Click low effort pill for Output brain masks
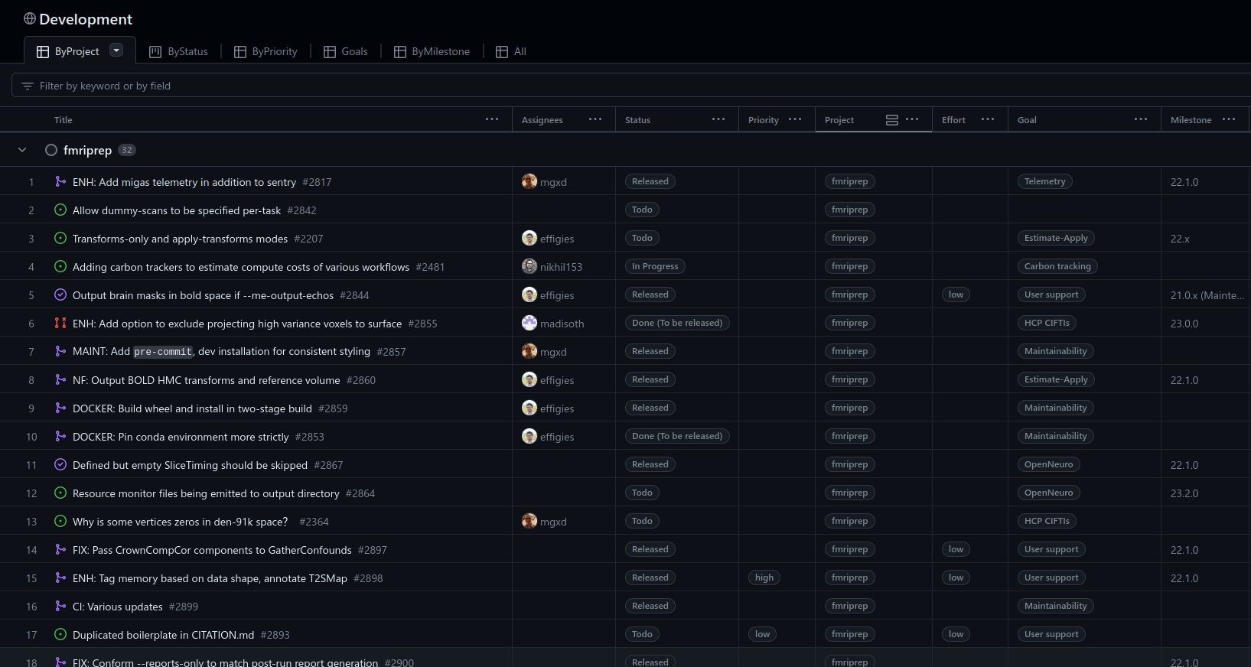 tap(956, 294)
